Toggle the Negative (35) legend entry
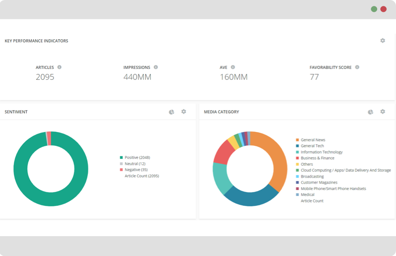 click(x=136, y=170)
